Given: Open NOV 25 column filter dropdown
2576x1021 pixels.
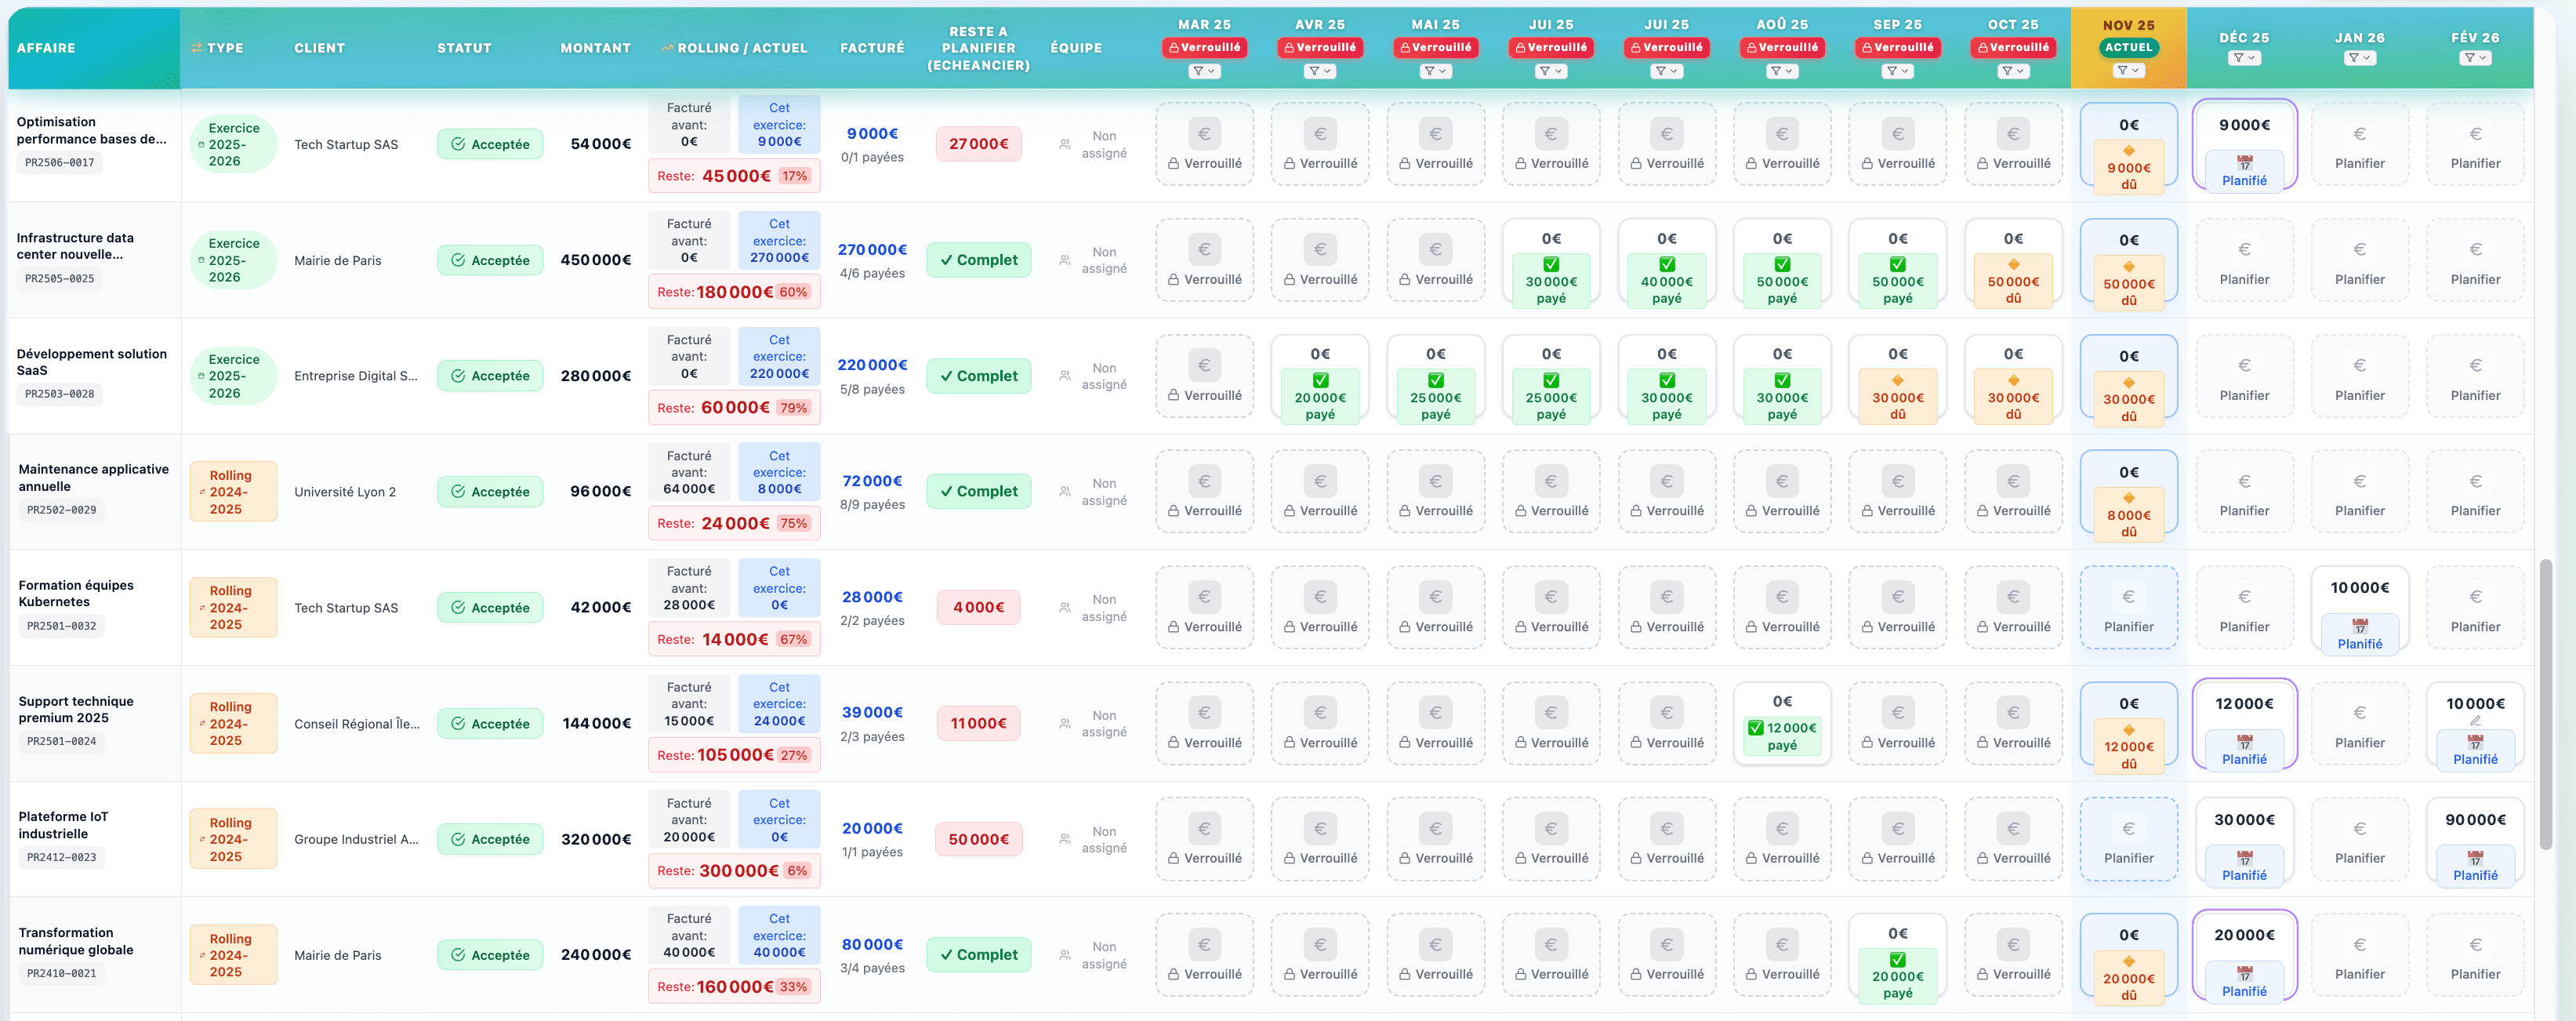Looking at the screenshot, I should 2128,71.
